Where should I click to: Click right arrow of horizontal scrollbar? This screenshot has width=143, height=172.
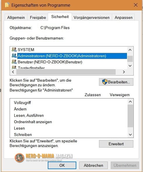(x=124, y=72)
